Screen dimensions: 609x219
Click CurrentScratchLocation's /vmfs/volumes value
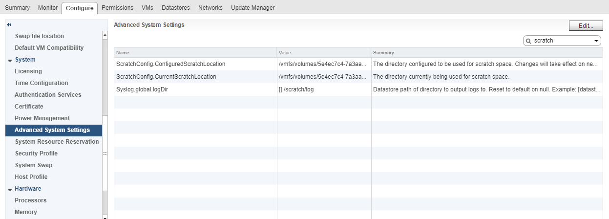(x=322, y=77)
